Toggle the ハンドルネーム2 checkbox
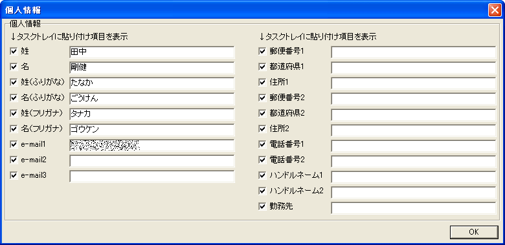The width and height of the screenshot is (505, 245). 262,191
